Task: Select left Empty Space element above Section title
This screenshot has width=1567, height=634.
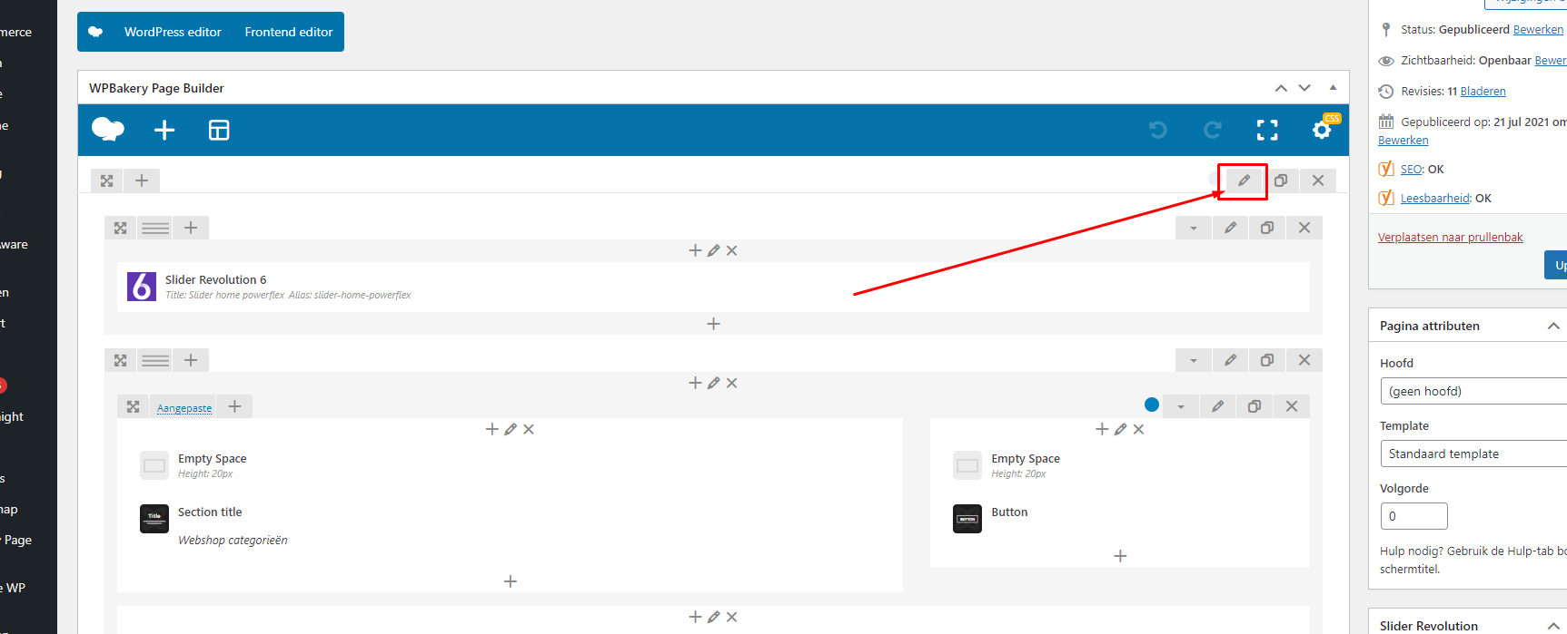Action: coord(510,465)
